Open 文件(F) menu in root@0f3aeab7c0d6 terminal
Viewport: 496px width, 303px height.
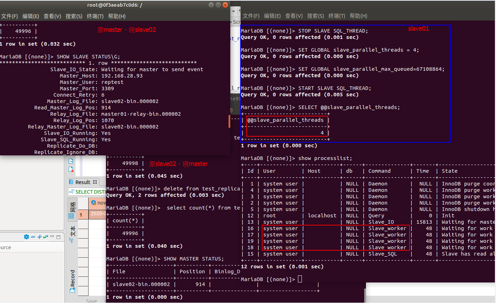click(x=9, y=16)
